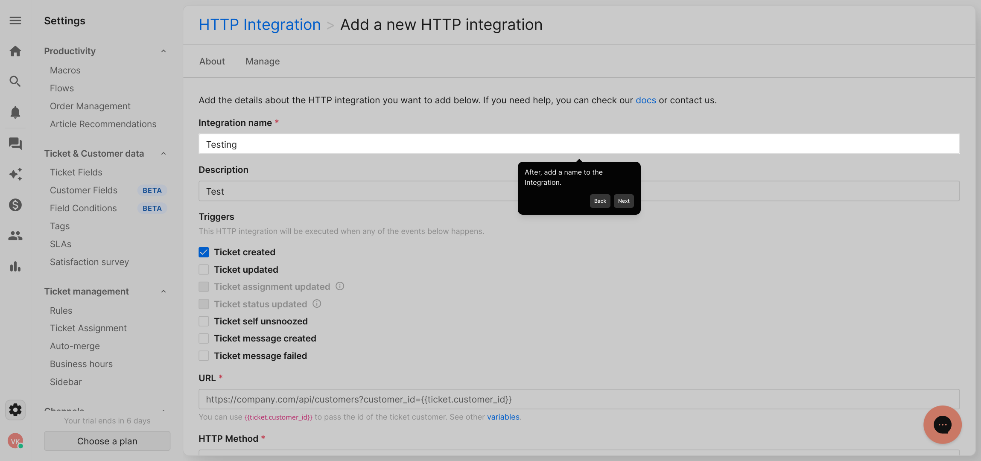Check the Ticket status updated box
The width and height of the screenshot is (981, 461).
204,304
